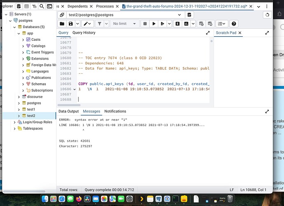The height and width of the screenshot is (206, 284).
Task: Switch to the Query History tab
Action: (84, 33)
